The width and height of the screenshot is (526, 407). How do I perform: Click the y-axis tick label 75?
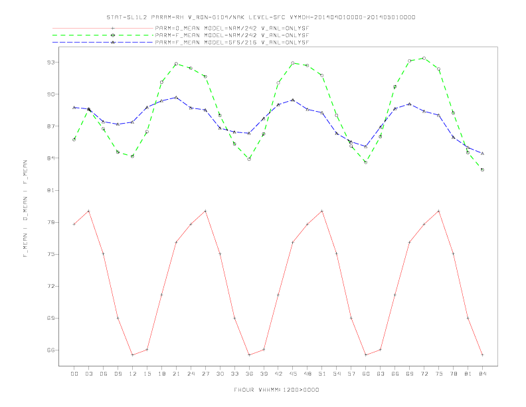click(x=50, y=254)
